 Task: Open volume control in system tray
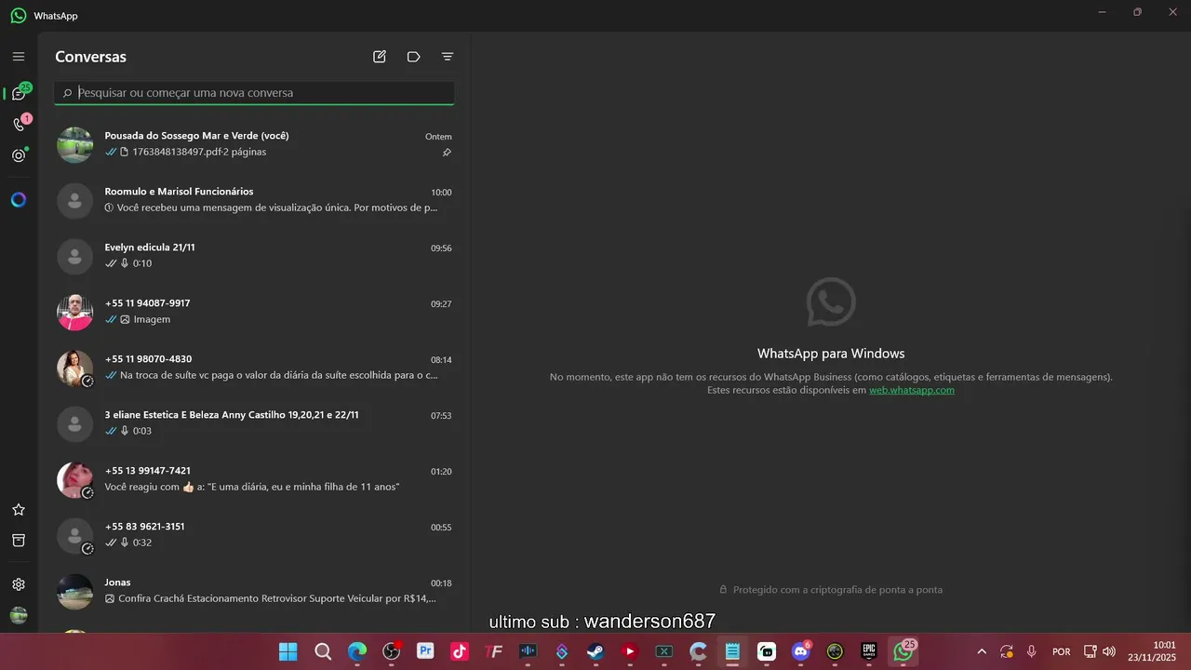[1109, 651]
